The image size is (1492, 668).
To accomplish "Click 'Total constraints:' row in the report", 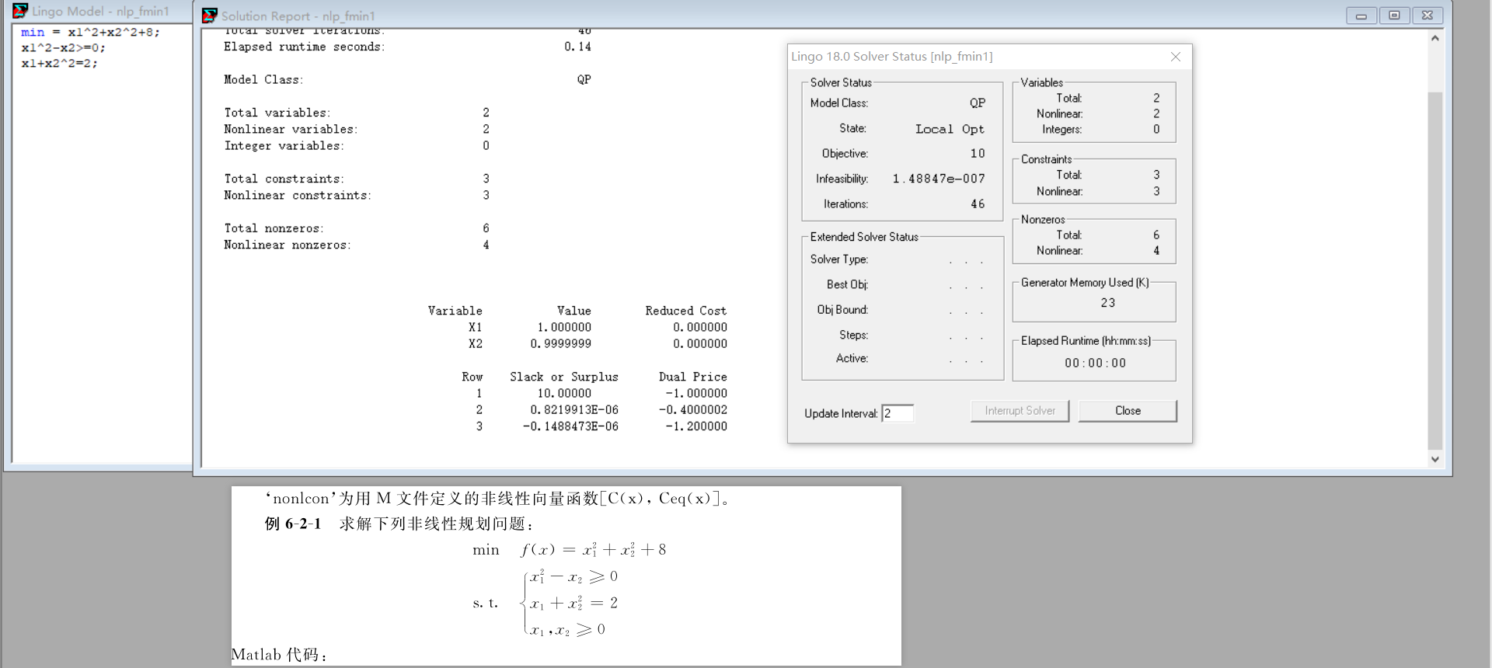I will 357,179.
